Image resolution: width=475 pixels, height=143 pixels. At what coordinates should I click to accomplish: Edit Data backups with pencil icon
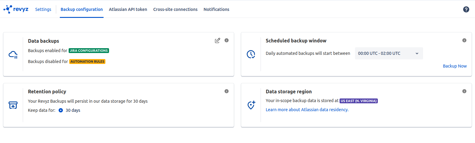(x=217, y=41)
